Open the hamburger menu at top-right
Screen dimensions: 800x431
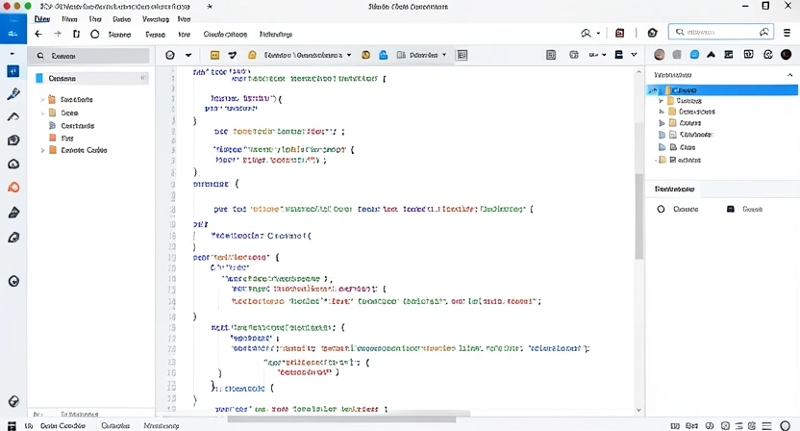787,32
